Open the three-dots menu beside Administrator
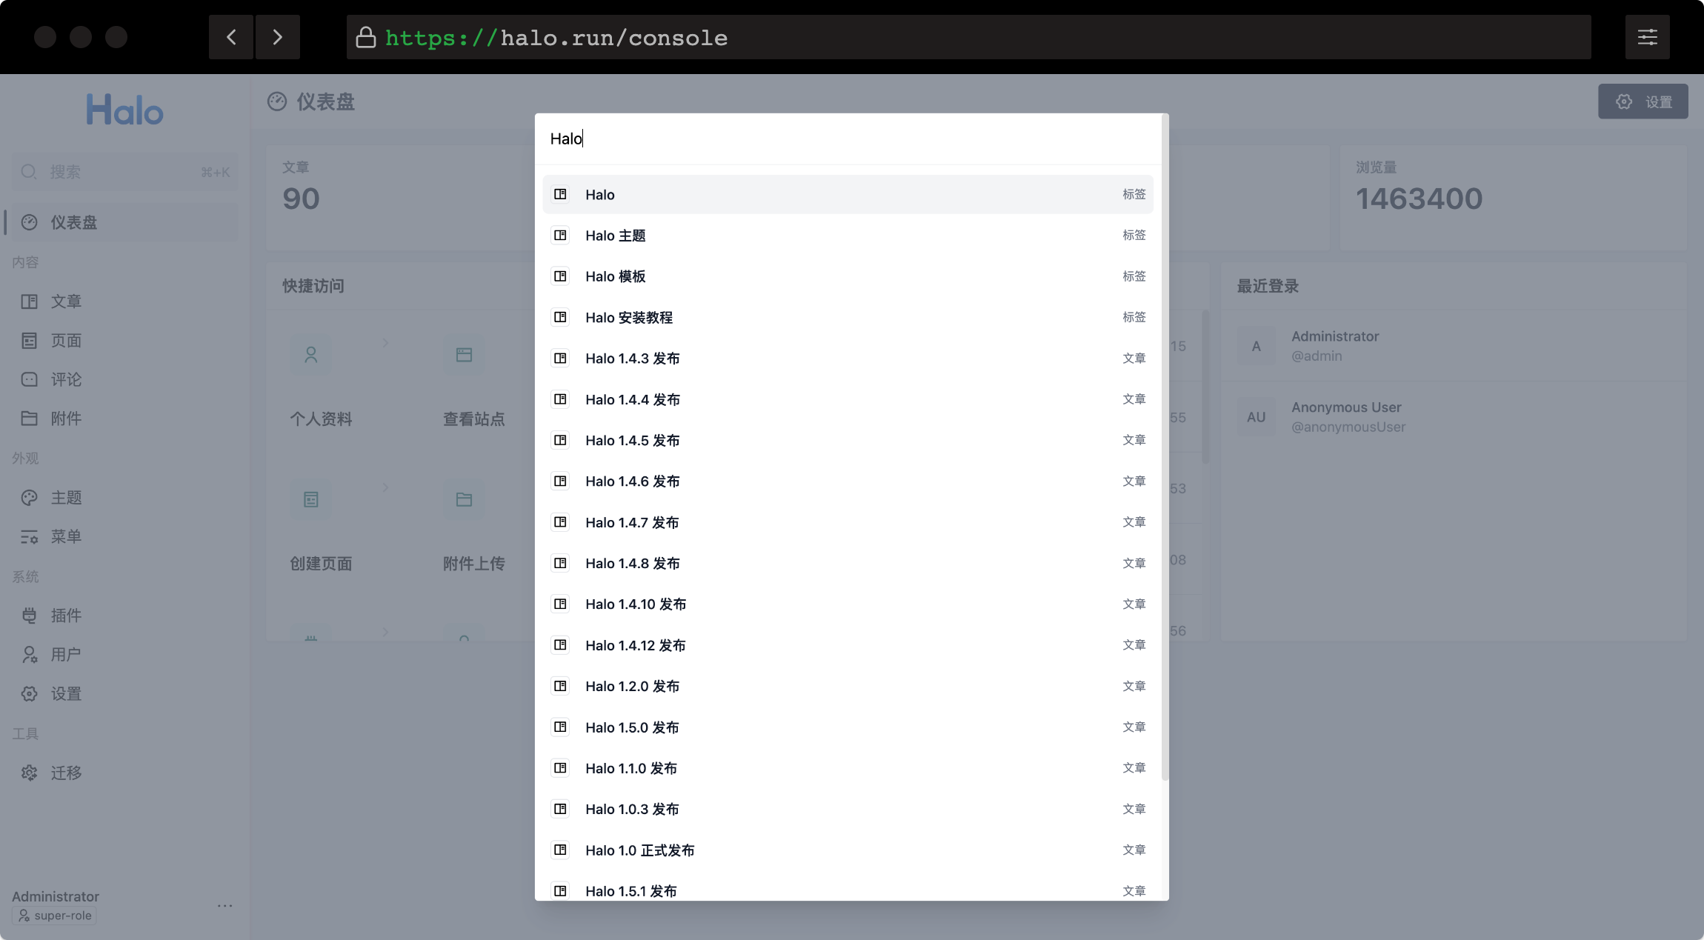The width and height of the screenshot is (1704, 940). tap(225, 905)
